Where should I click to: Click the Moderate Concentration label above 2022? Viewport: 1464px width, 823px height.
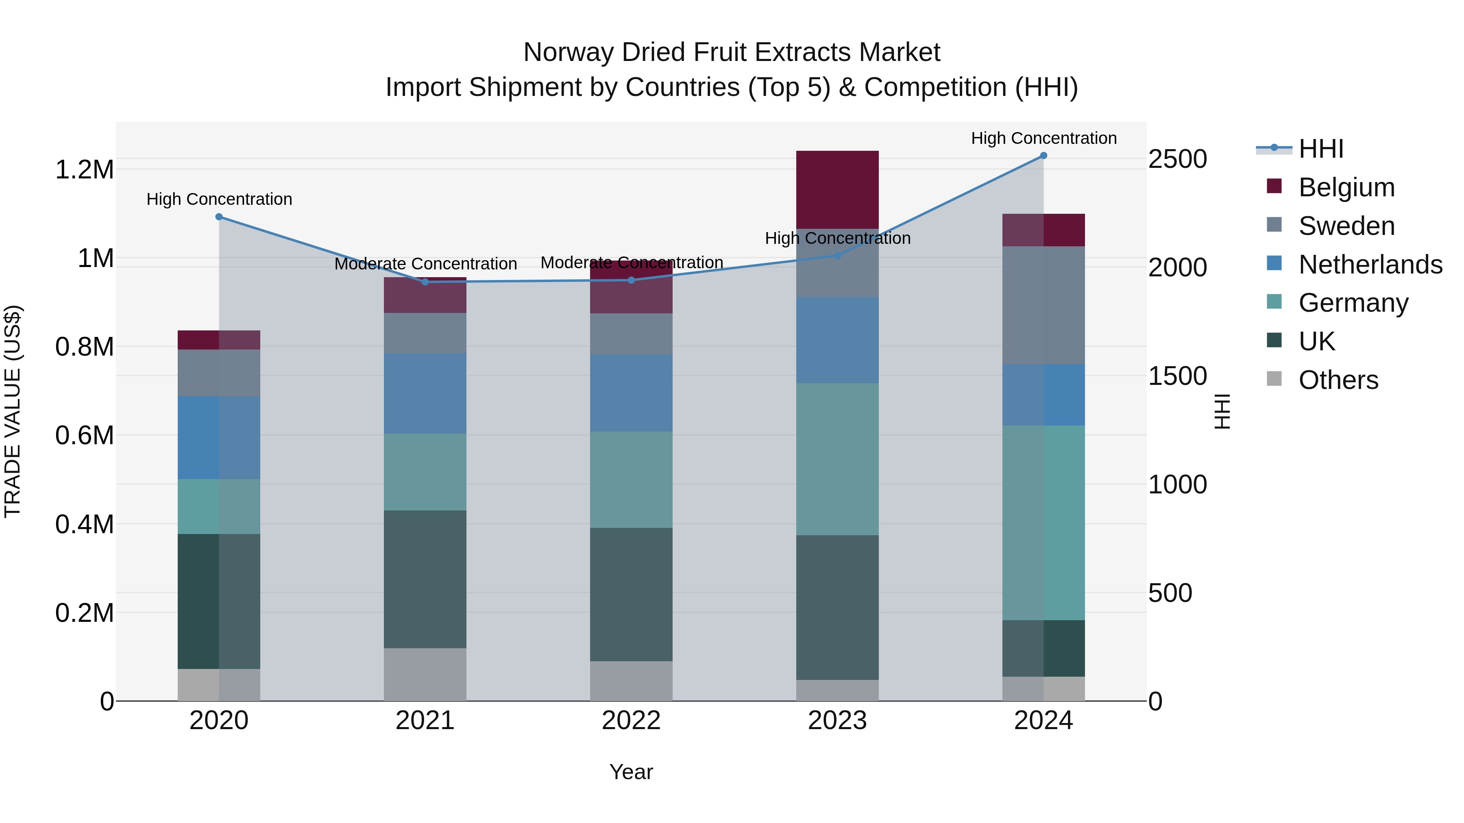(x=632, y=263)
